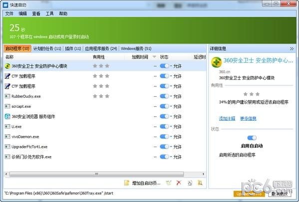Sort list by 有用性 column header

point(99,57)
